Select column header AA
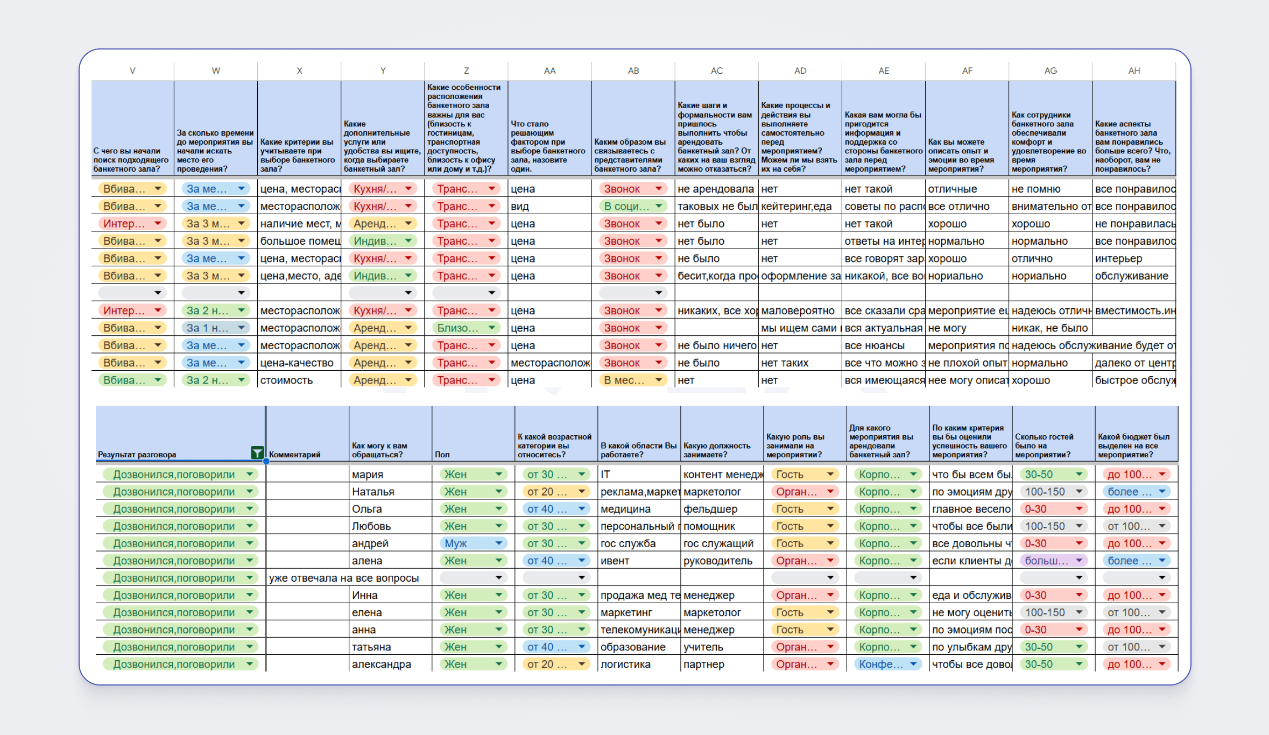Image resolution: width=1269 pixels, height=735 pixels. (x=549, y=70)
